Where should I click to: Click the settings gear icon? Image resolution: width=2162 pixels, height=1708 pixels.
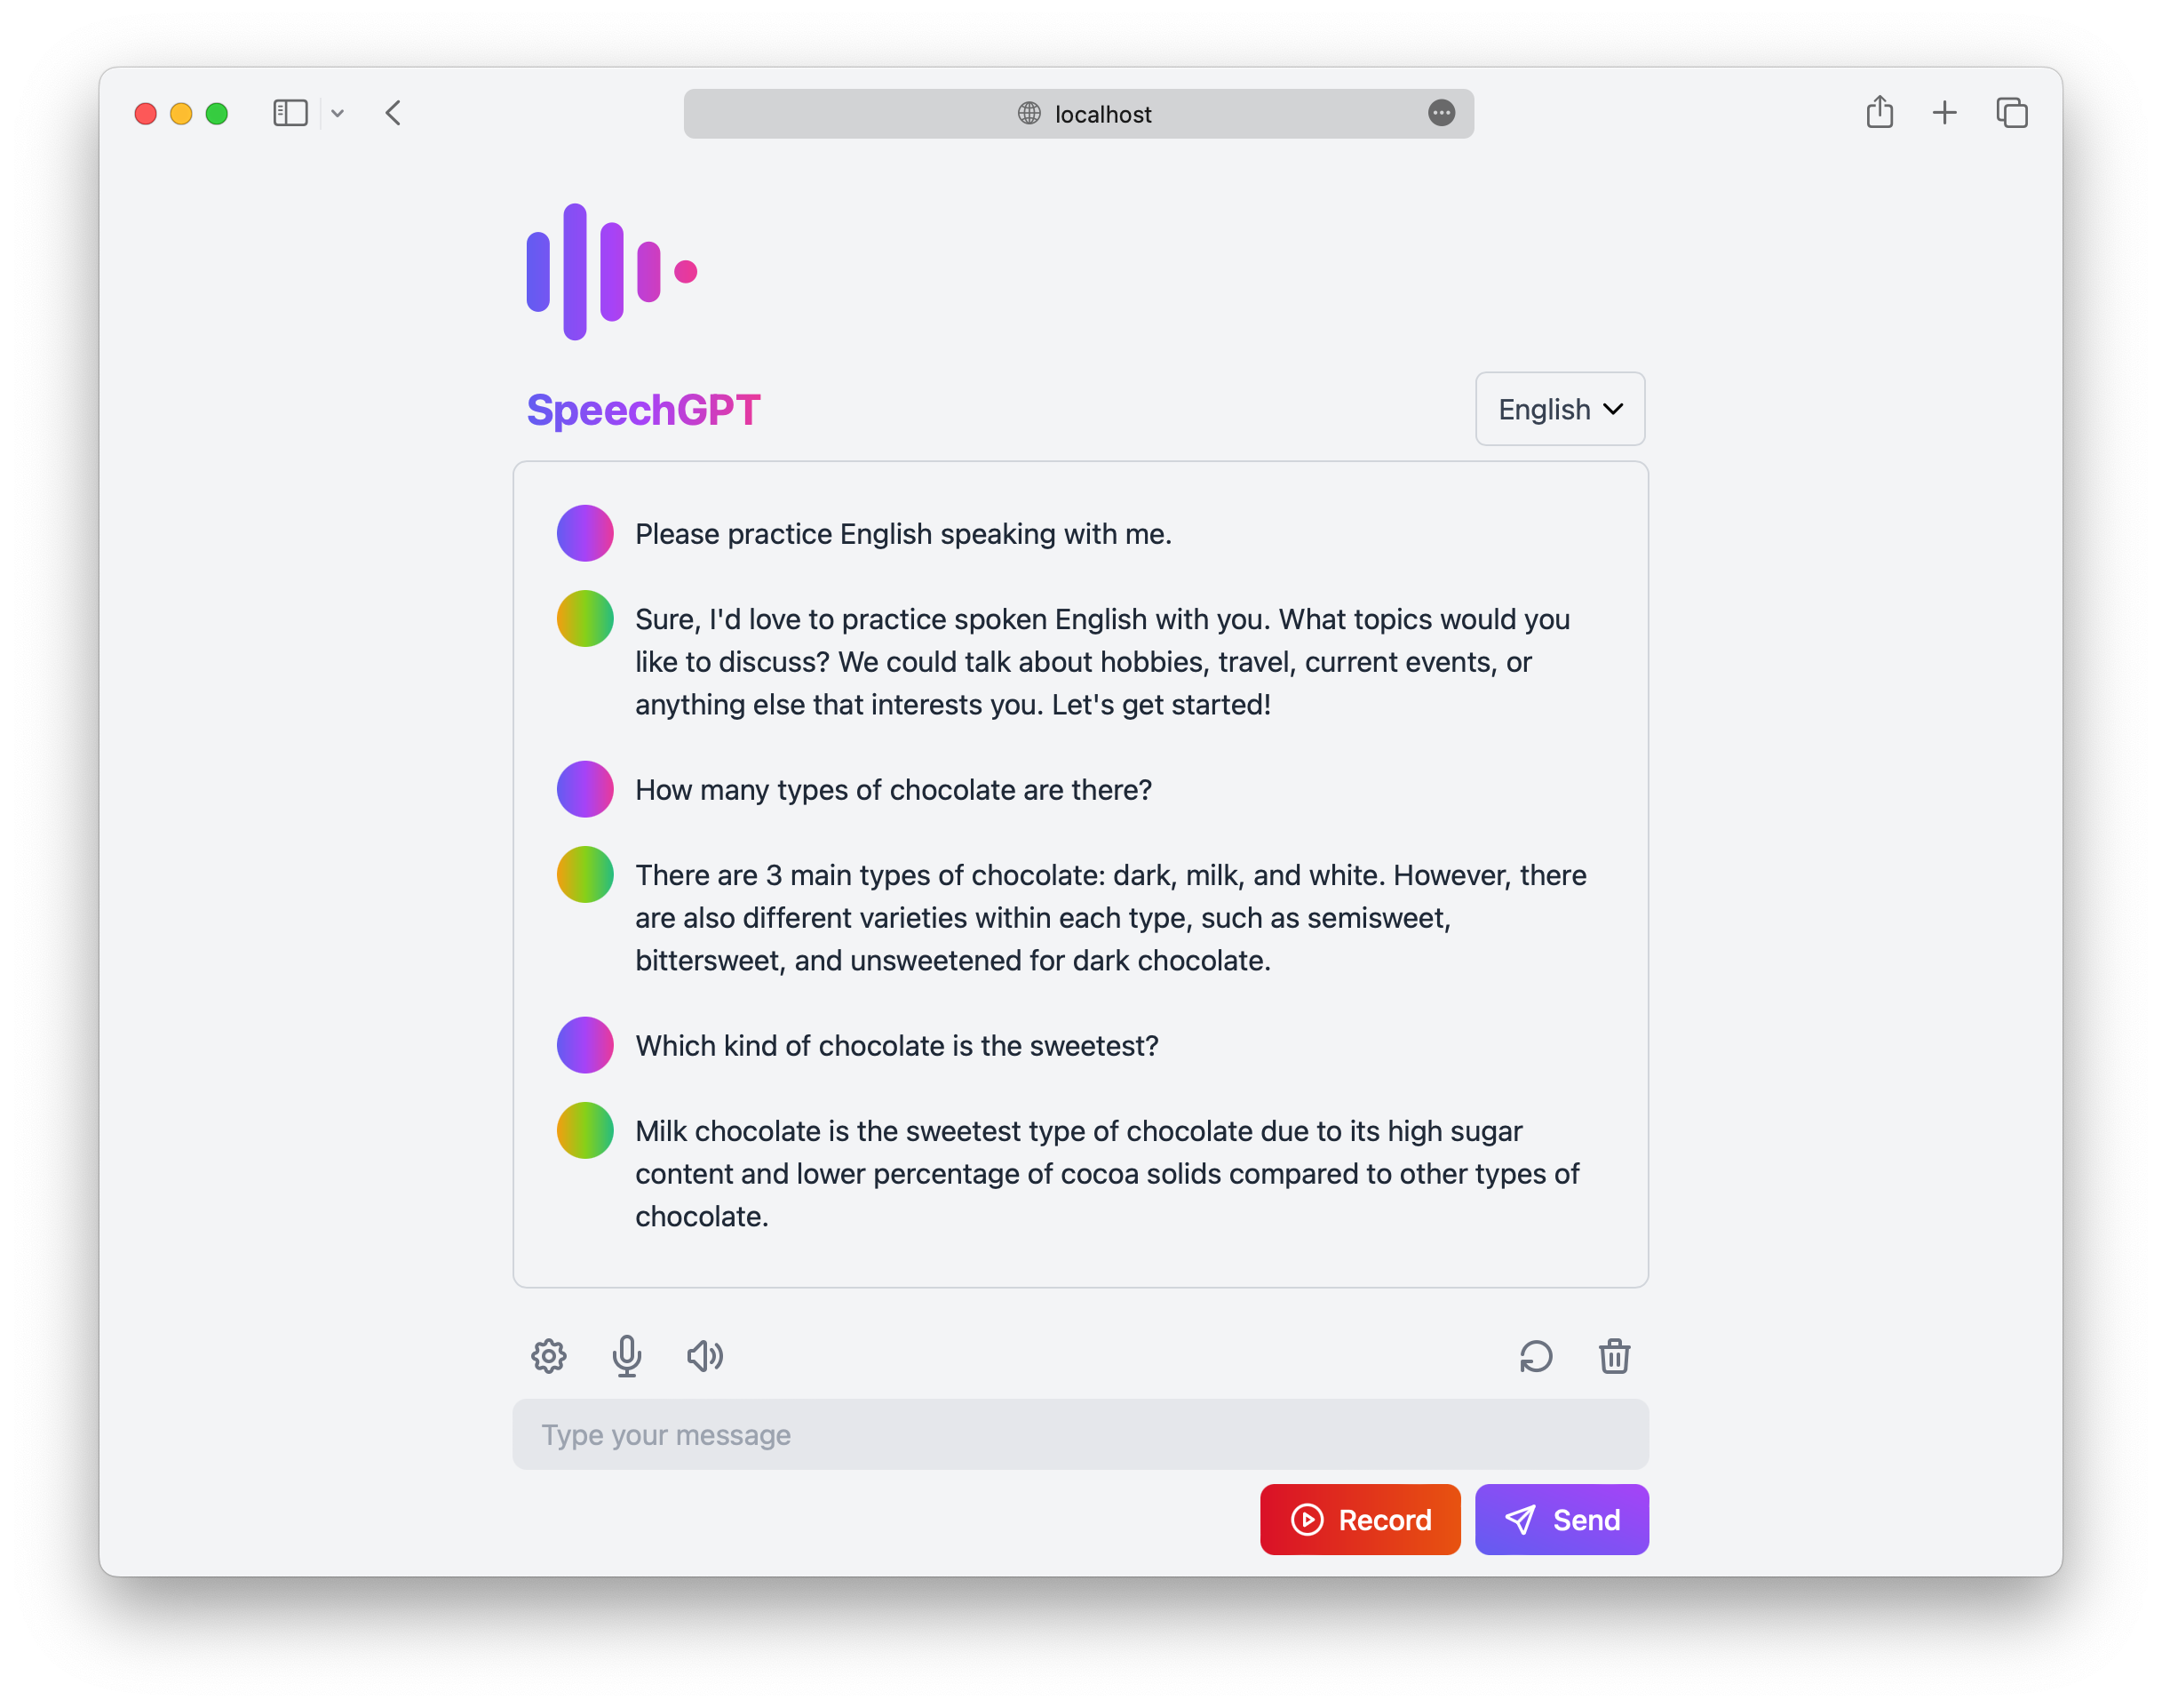(x=549, y=1355)
